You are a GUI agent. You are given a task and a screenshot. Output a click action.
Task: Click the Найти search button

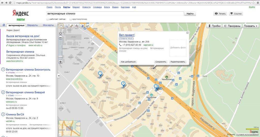coord(190,14)
